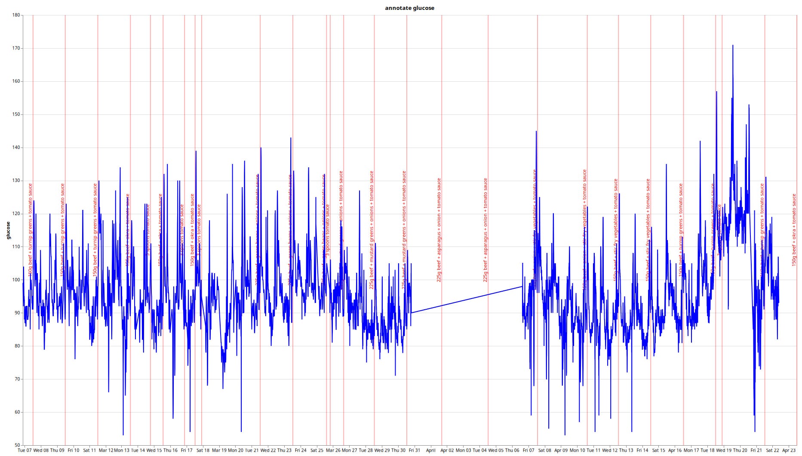Viewport: 802px width, 456px height.
Task: Click the 'Mar 19' x-axis date label
Action: (x=219, y=451)
